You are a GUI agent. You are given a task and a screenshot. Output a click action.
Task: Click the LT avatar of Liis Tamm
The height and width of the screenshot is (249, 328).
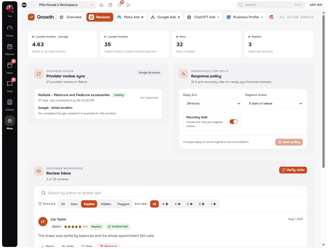point(43,222)
